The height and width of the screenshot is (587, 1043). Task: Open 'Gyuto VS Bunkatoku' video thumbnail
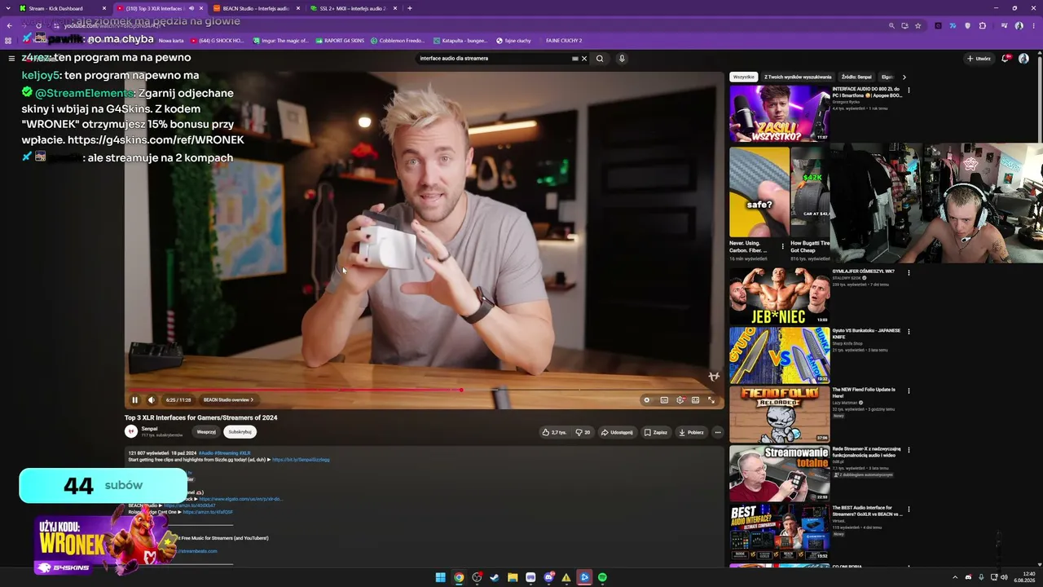[780, 355]
